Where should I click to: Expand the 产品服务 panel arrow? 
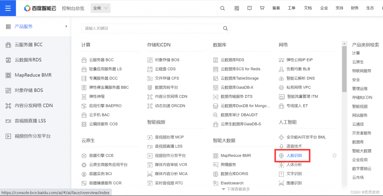pos(66,26)
